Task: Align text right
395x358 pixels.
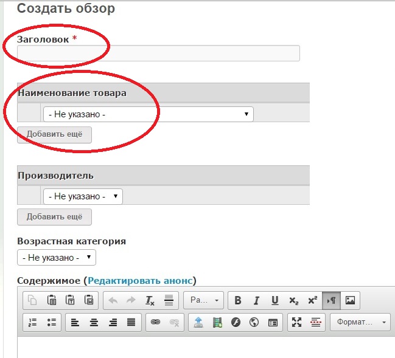Action: coord(113,322)
